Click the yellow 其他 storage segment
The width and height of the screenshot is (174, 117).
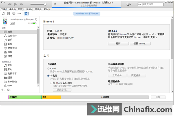coord(51,97)
